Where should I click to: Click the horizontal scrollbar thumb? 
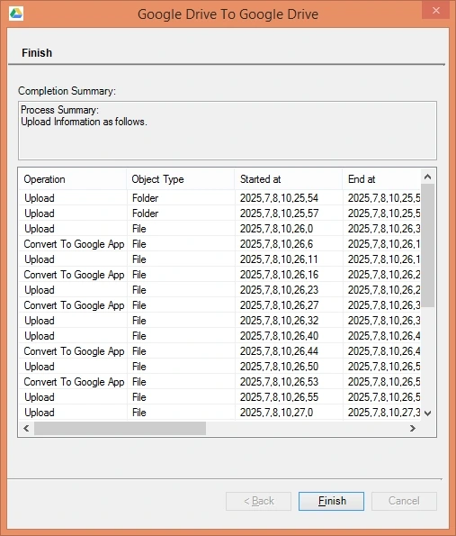coord(121,428)
